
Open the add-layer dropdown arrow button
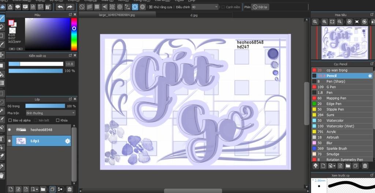click(35, 189)
